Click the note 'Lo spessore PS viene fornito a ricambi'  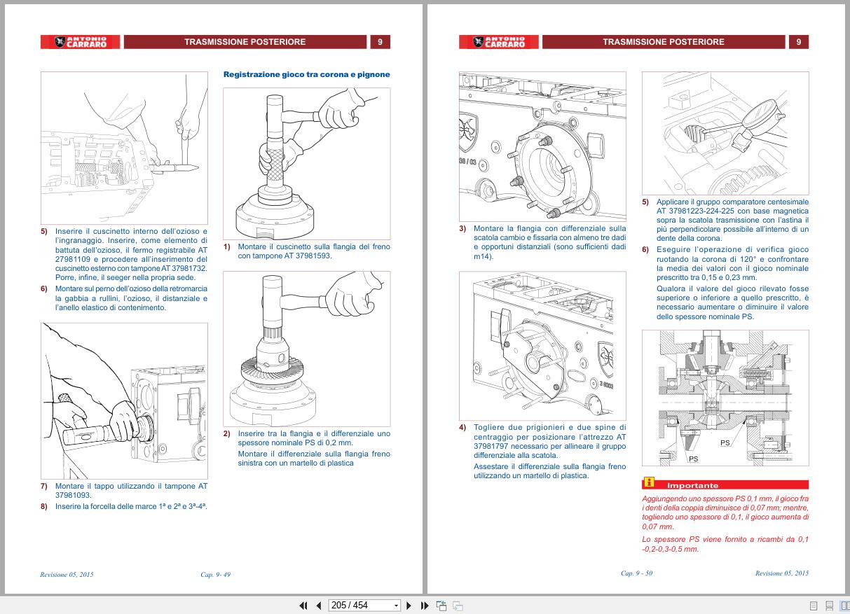click(x=725, y=544)
